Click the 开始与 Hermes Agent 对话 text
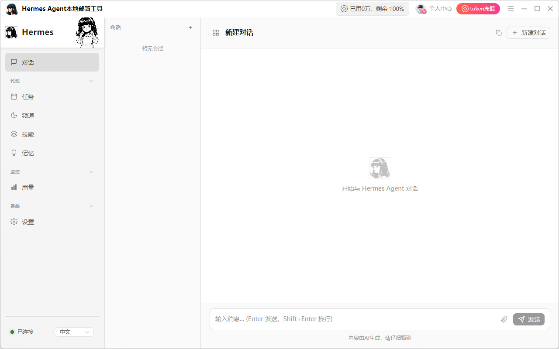This screenshot has width=559, height=349. click(380, 188)
